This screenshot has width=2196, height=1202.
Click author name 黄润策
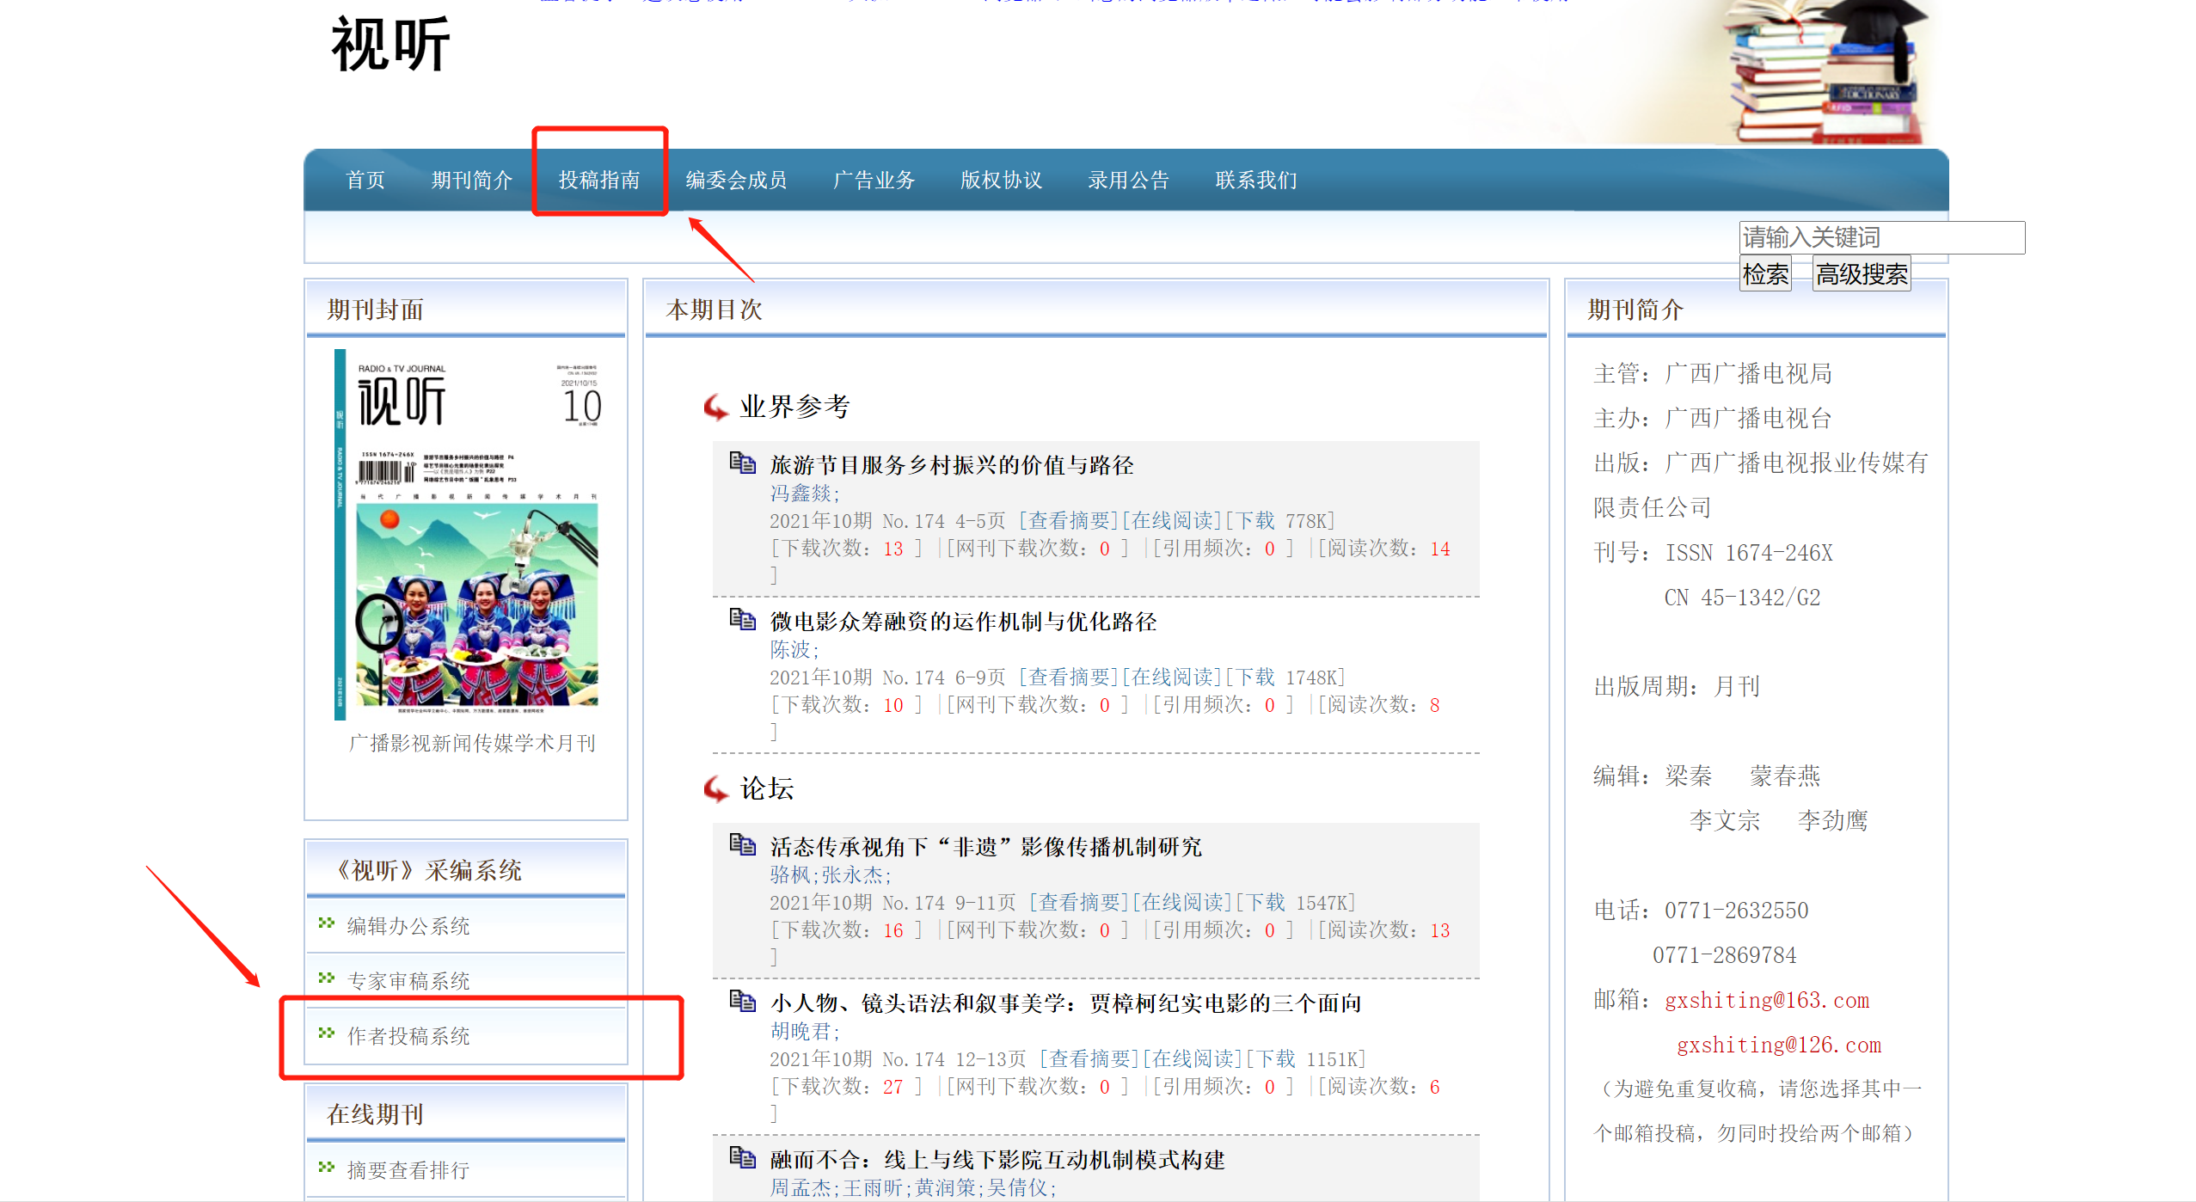coord(945,1187)
